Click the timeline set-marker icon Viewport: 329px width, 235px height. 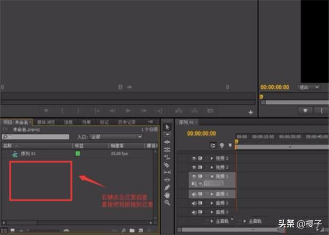[230, 145]
